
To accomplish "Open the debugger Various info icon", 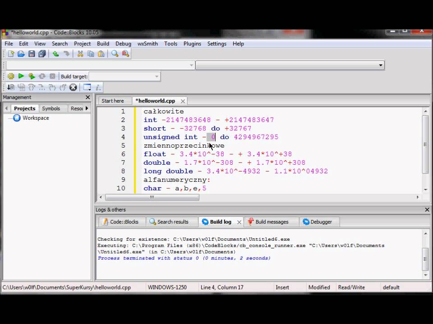I will coord(98,87).
